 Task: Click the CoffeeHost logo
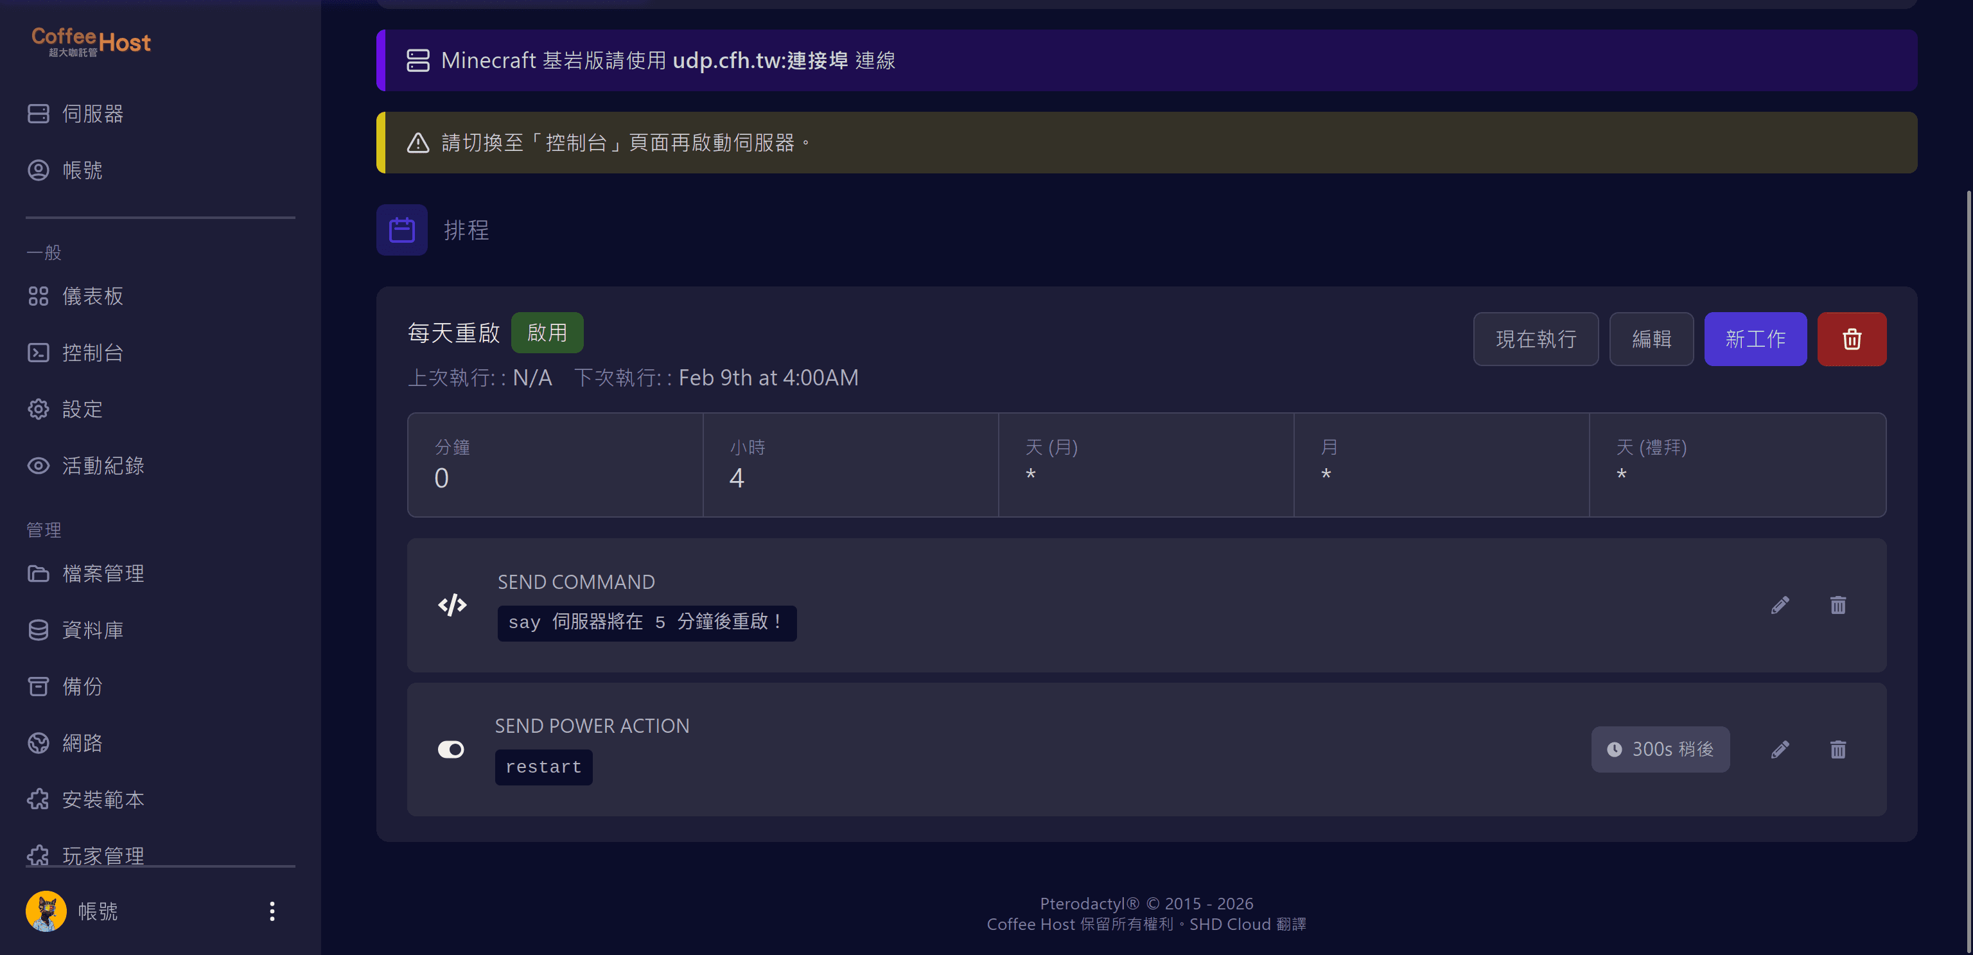91,41
